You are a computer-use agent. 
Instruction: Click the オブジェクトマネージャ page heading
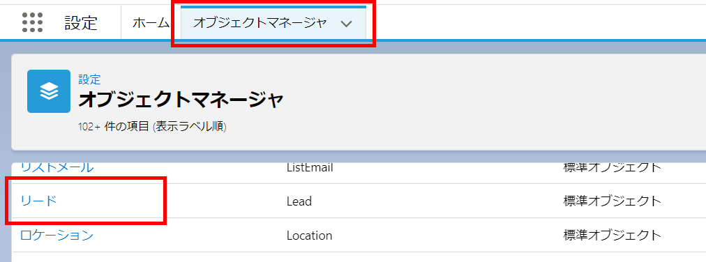click(x=181, y=100)
